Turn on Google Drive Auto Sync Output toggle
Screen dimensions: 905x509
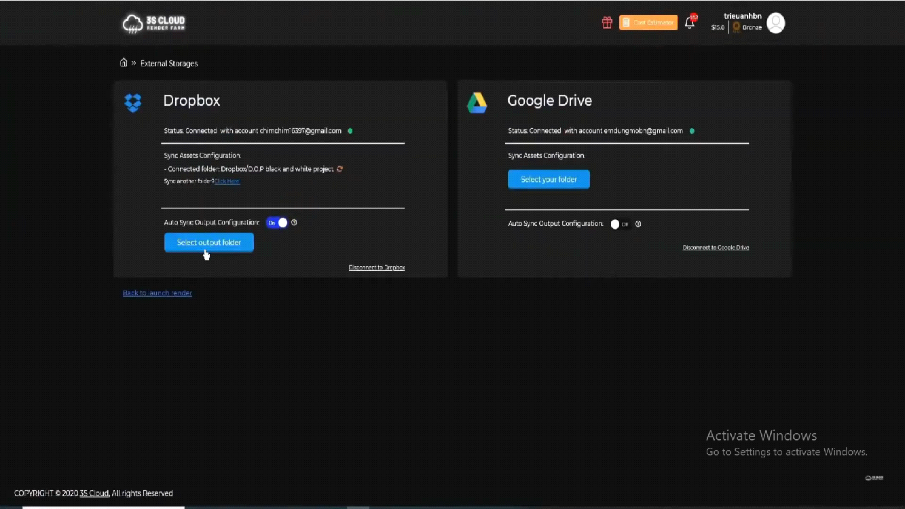[x=621, y=224]
